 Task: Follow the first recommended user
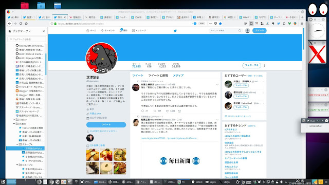coord(241,86)
